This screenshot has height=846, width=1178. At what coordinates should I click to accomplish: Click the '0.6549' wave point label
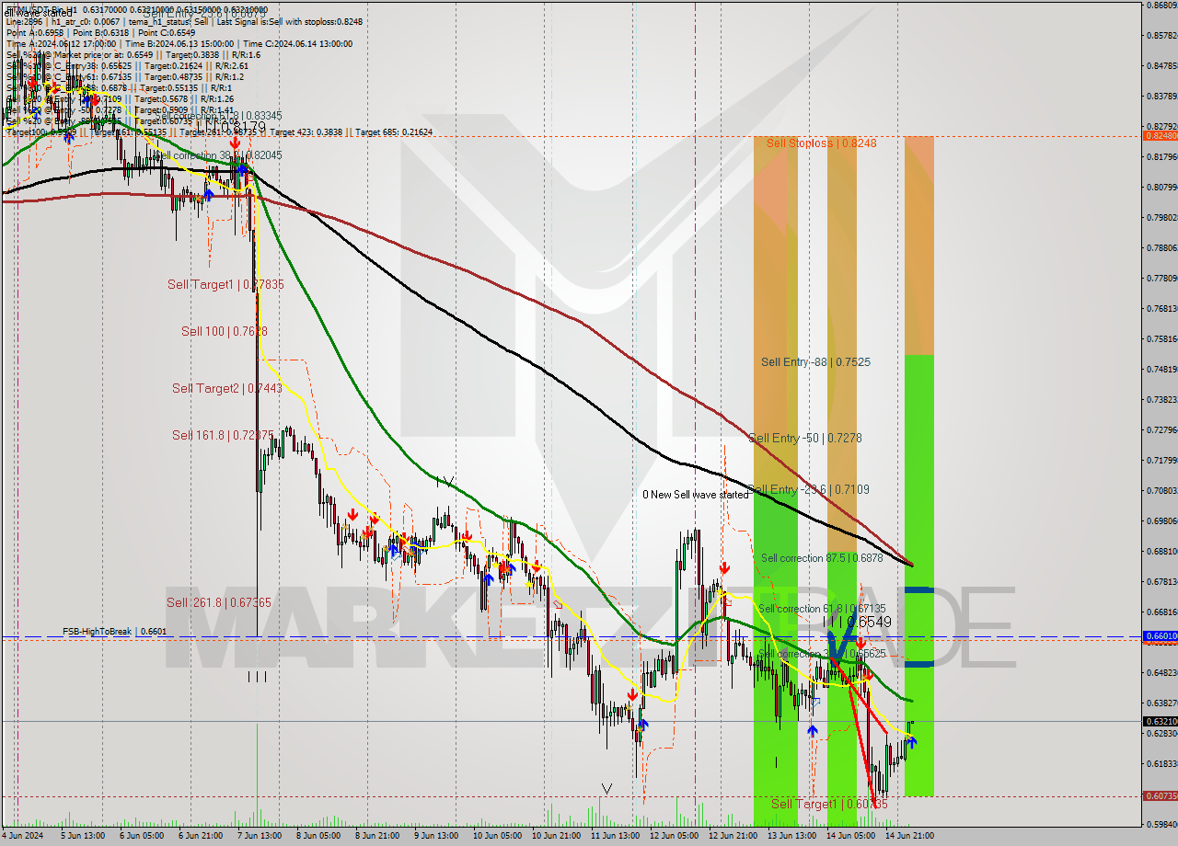coord(868,623)
